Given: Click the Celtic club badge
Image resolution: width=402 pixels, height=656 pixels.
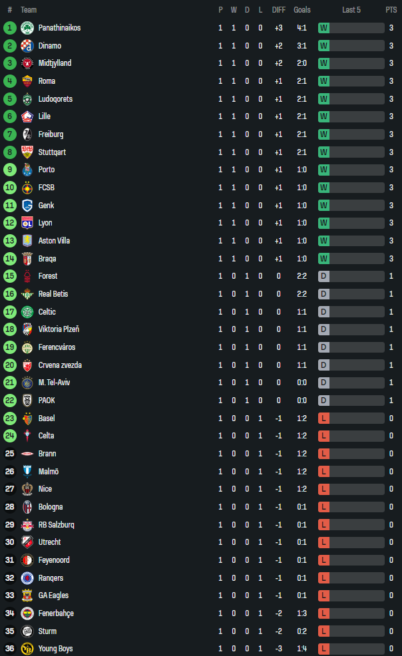Looking at the screenshot, I should pyautogui.click(x=27, y=311).
